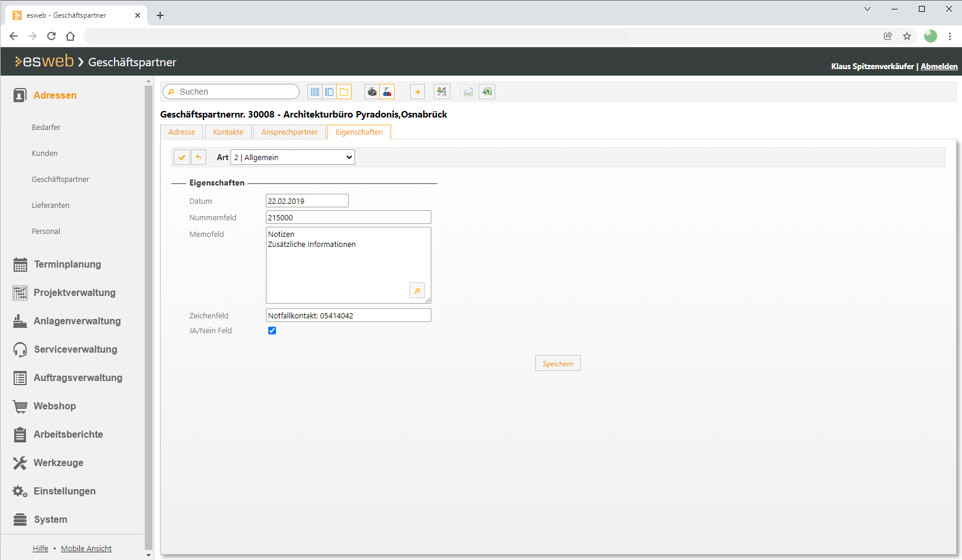
Task: Click the Webshop cart icon
Action: click(x=20, y=406)
